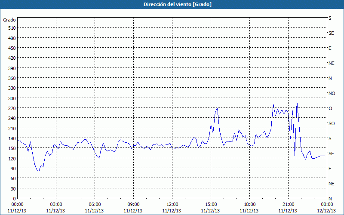Click the 450 degree axis label
344x215 pixels.
12,48
